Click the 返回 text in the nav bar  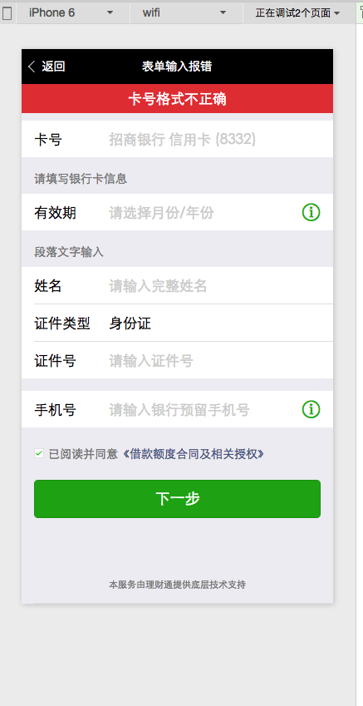point(53,67)
